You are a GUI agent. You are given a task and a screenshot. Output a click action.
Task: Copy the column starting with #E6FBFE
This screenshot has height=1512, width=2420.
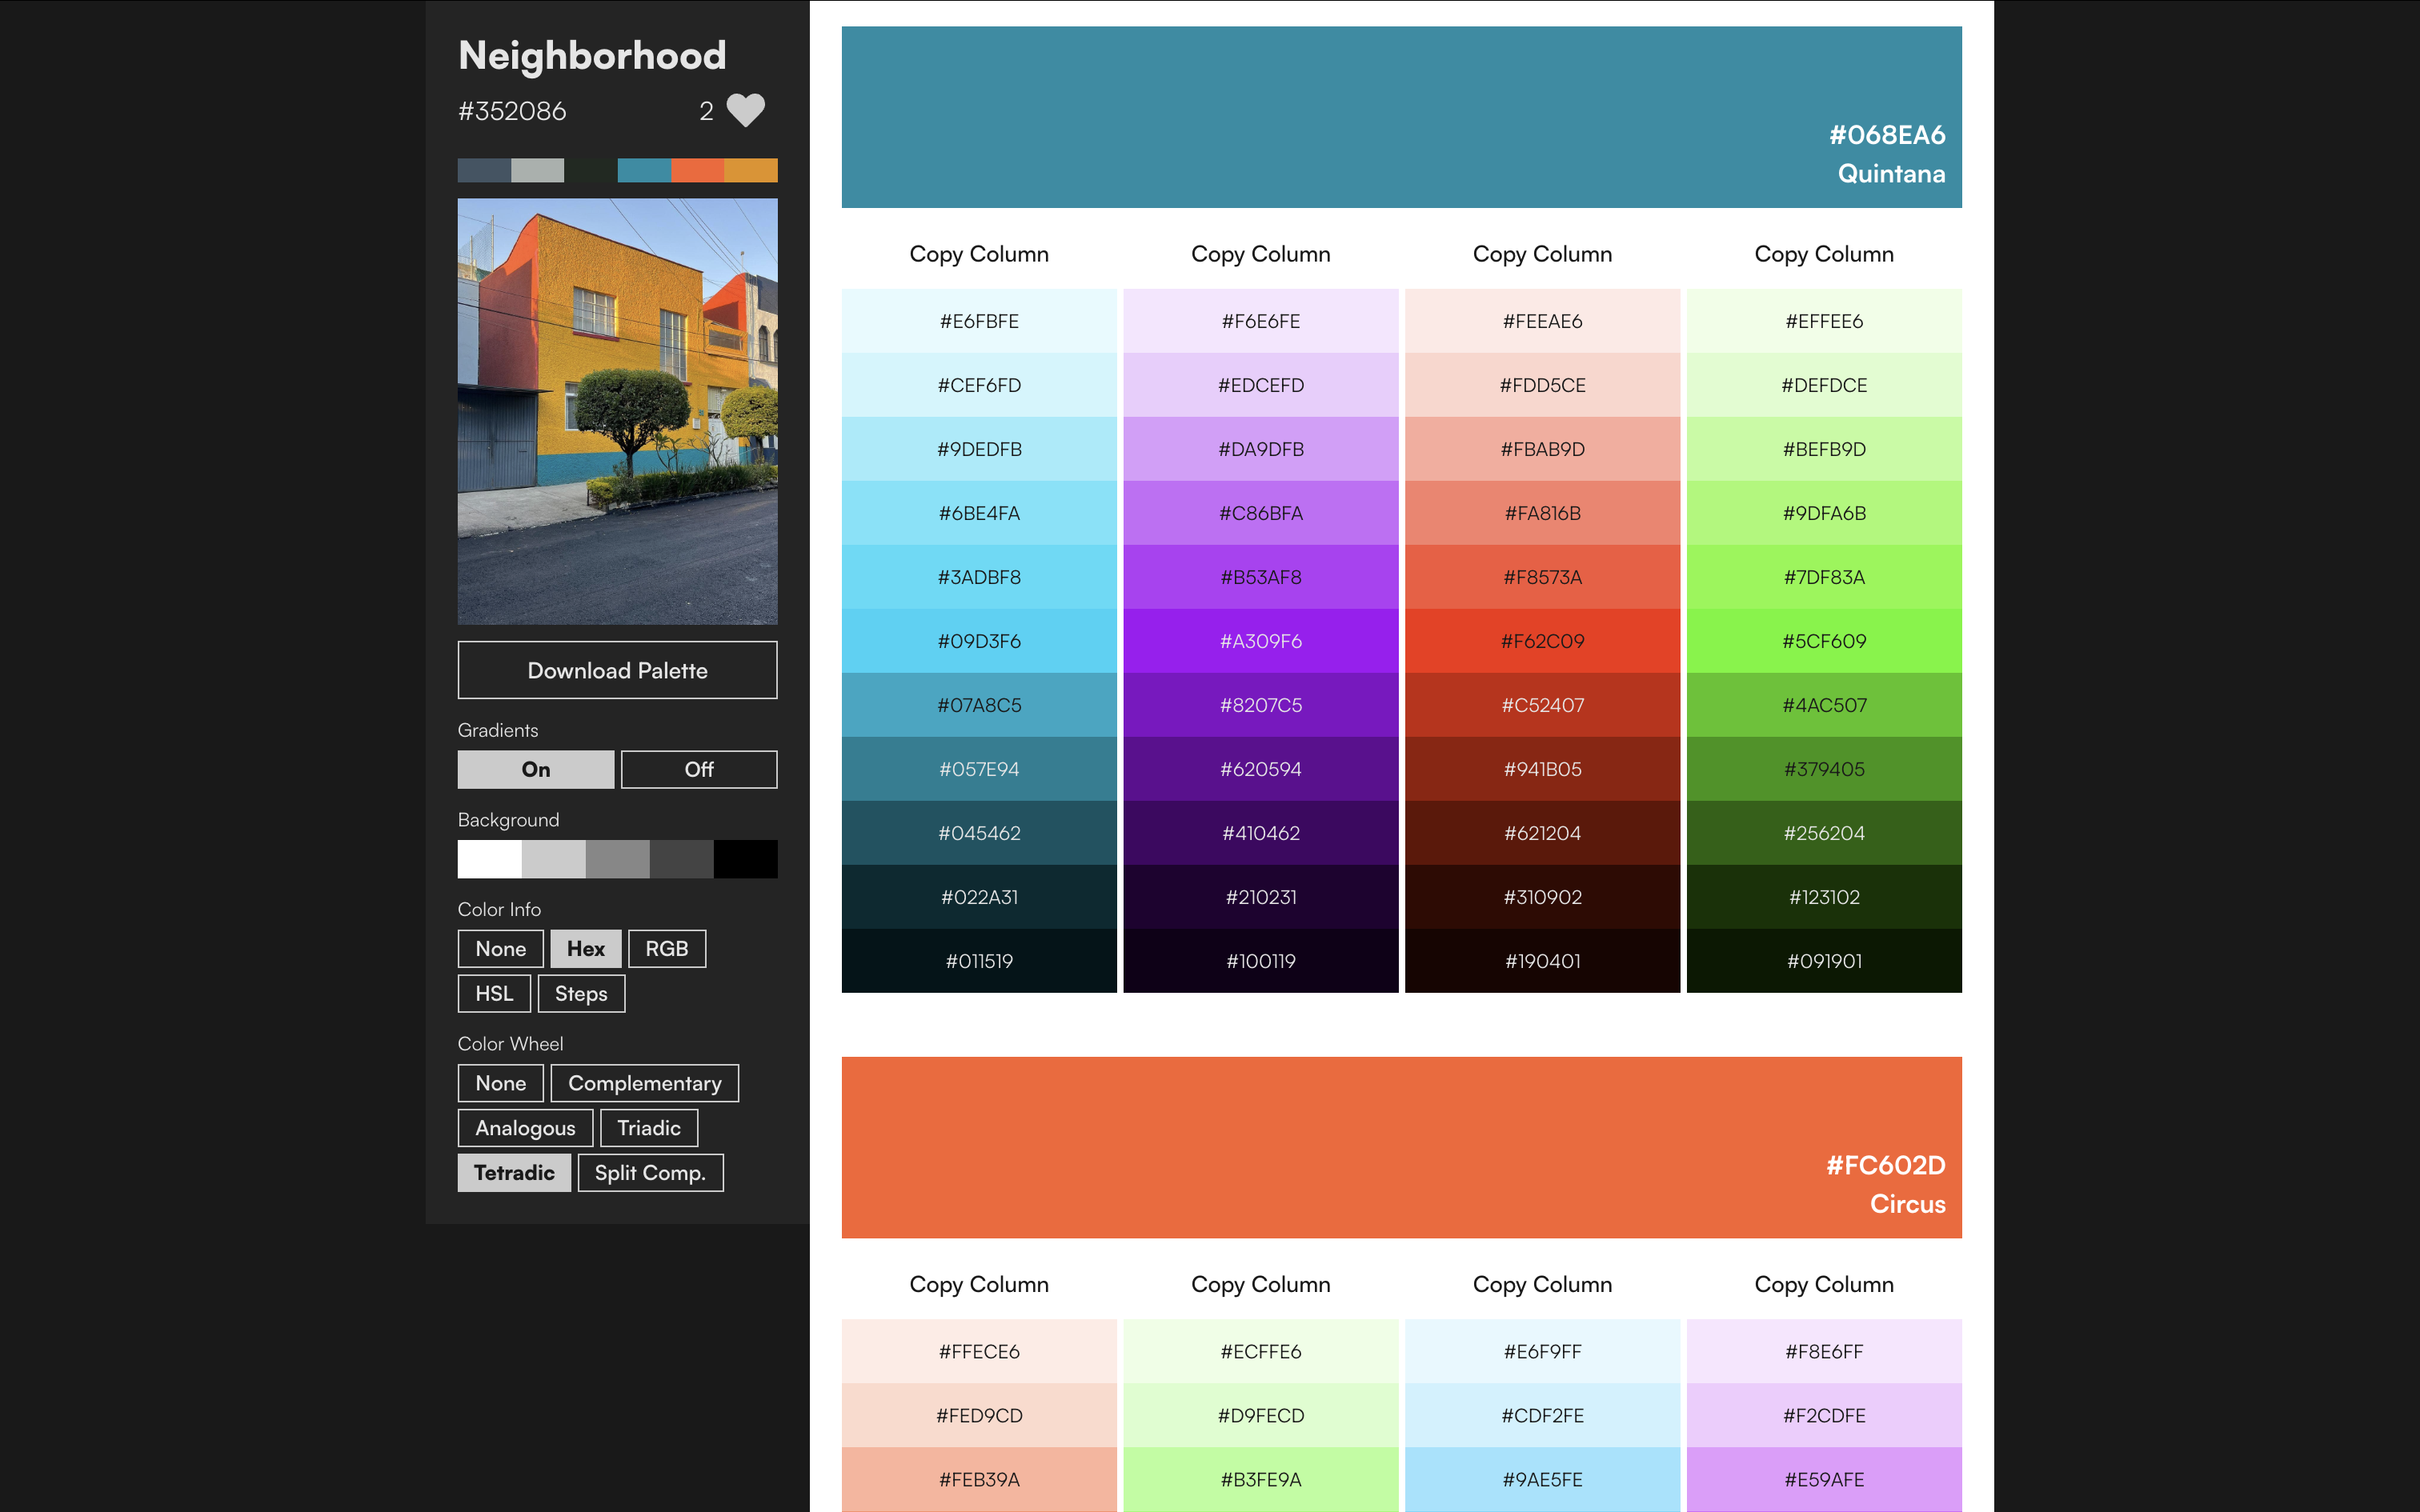pos(979,254)
